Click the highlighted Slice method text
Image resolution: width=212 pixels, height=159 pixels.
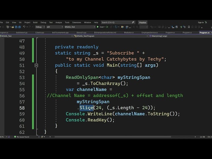coord(86,108)
